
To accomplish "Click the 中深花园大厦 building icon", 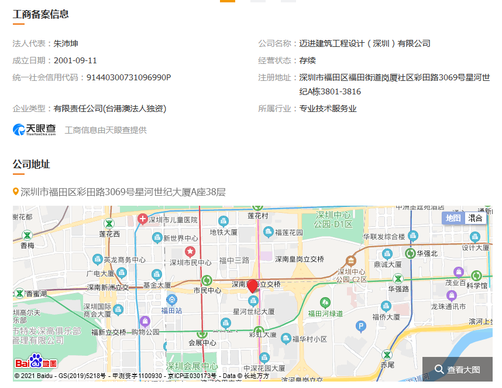I will click(264, 357).
